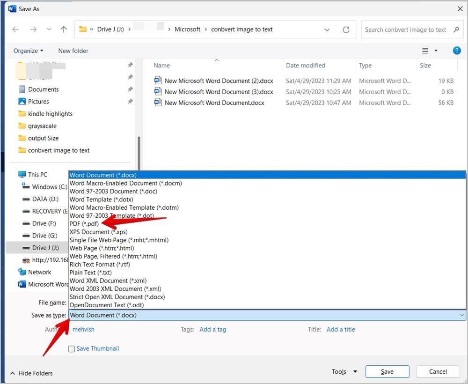Screen dimensions: 468x384
Task: Choose OpenDocument Text (*.odt)
Action: (x=267, y=305)
